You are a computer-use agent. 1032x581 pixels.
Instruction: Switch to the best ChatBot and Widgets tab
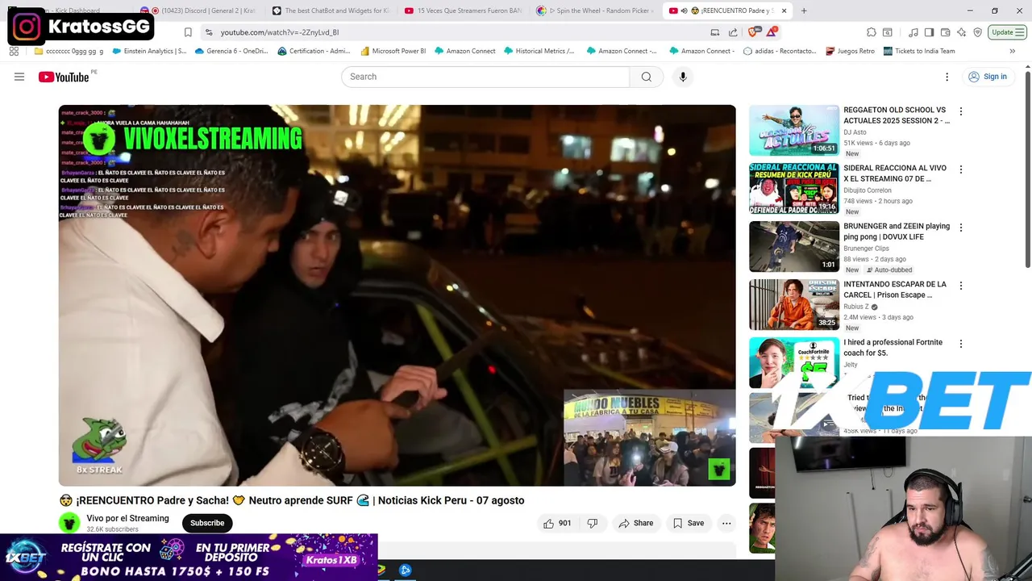330,10
